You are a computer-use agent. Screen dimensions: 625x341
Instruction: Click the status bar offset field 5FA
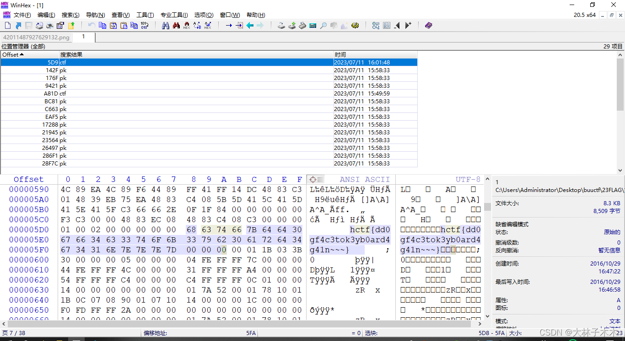251,333
